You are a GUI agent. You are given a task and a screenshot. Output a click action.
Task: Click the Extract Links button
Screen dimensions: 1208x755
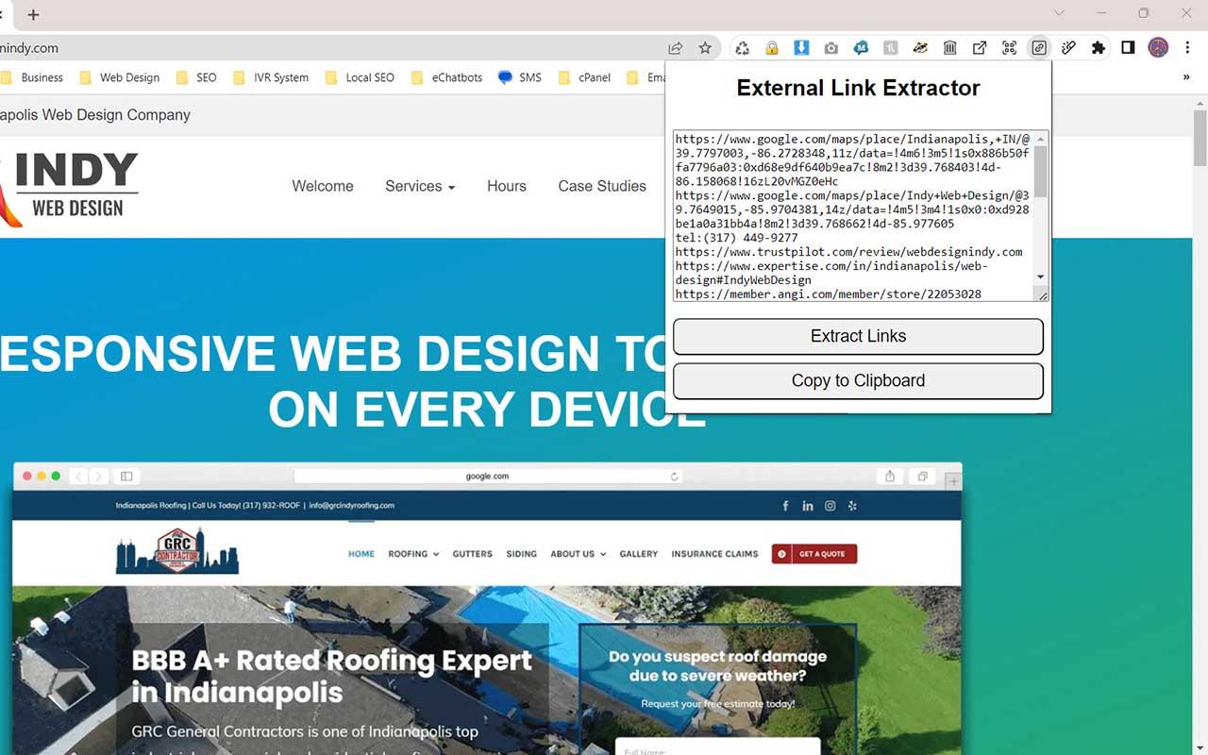[x=858, y=336]
